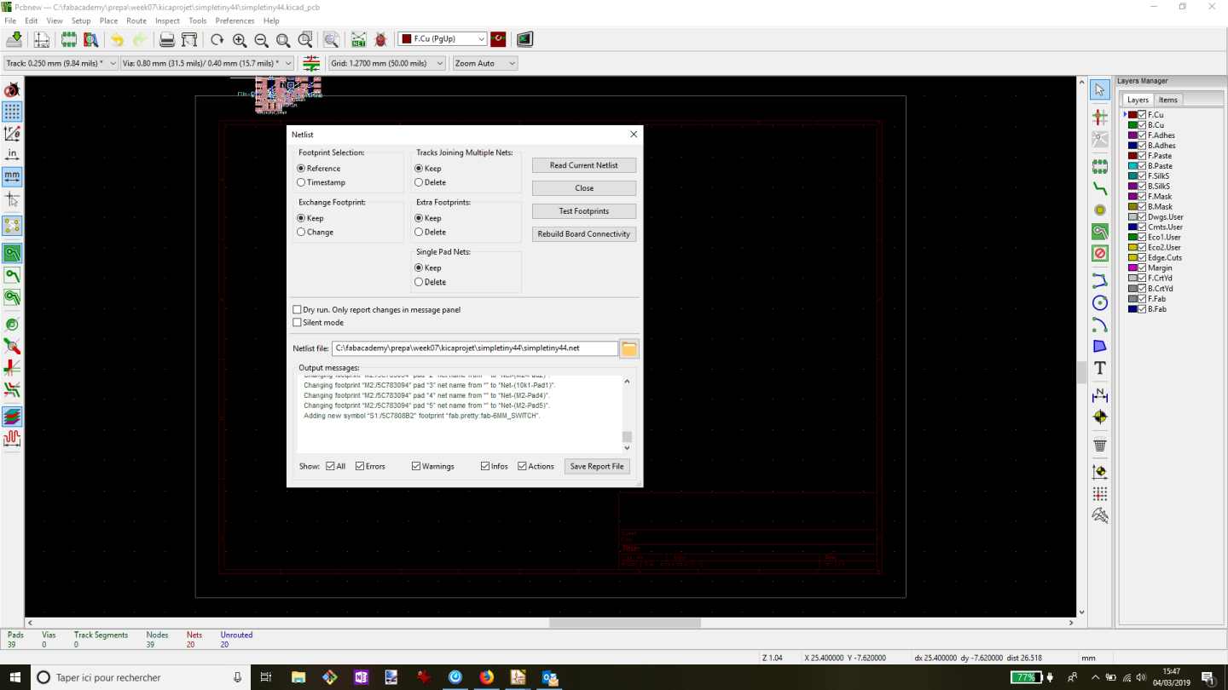Screen dimensions: 1228x690
Task: Open the footprint editor icon
Action: [68, 39]
